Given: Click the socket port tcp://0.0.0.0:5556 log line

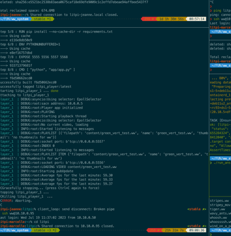Looking at the screenshot, I should (52, 162).
